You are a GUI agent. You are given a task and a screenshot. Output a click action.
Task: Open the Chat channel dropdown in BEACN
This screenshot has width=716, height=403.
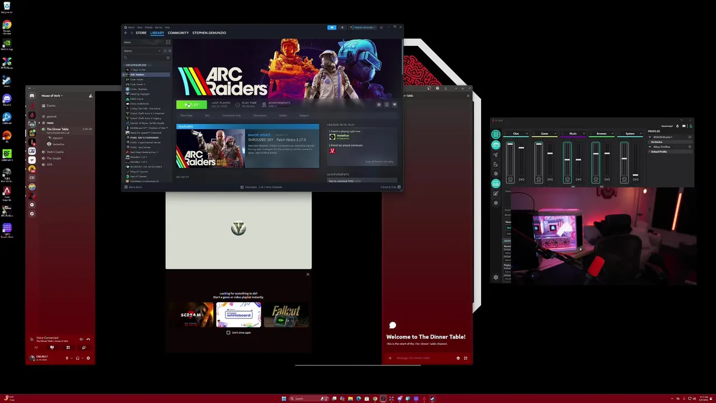pyautogui.click(x=527, y=133)
